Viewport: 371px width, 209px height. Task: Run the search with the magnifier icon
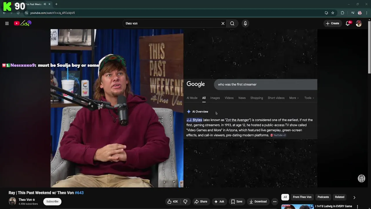pos(232,24)
